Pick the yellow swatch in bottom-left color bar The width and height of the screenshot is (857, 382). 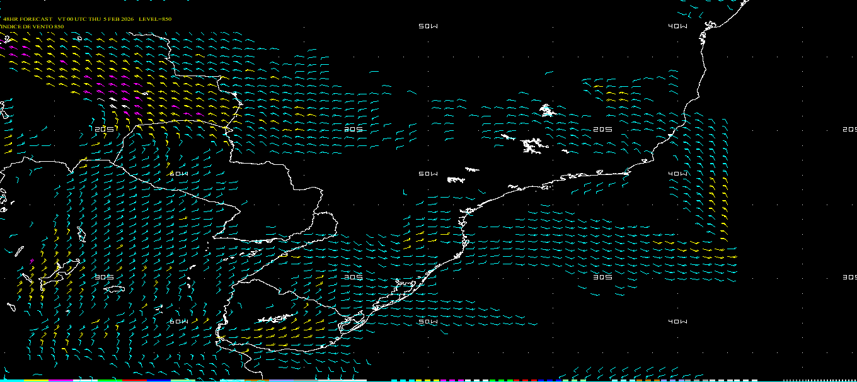[37, 380]
